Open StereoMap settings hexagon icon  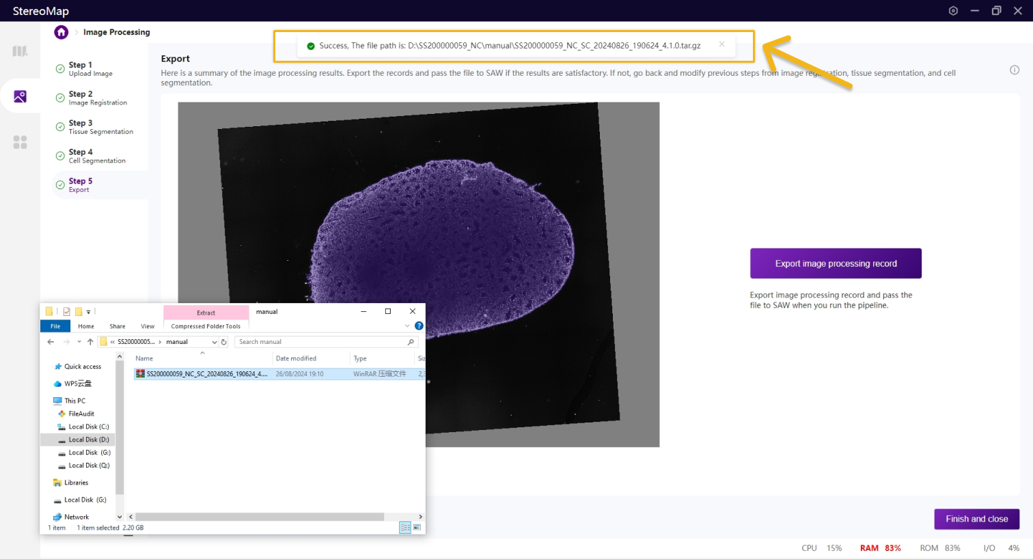pos(953,11)
